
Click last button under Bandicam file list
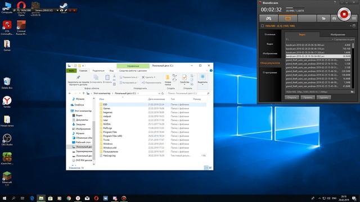(x=324, y=97)
